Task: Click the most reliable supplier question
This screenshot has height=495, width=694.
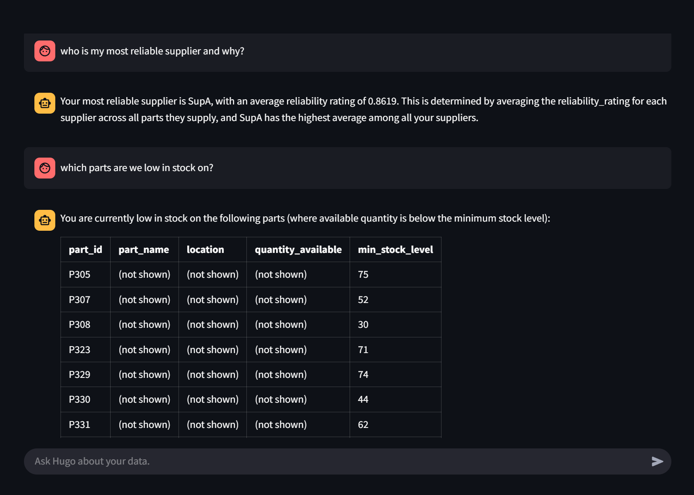Action: click(152, 51)
